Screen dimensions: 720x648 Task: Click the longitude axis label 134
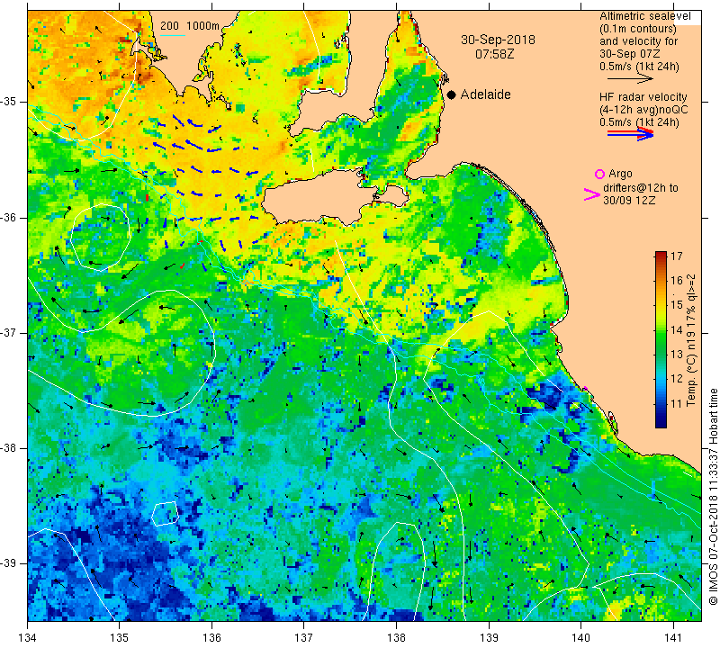28,638
